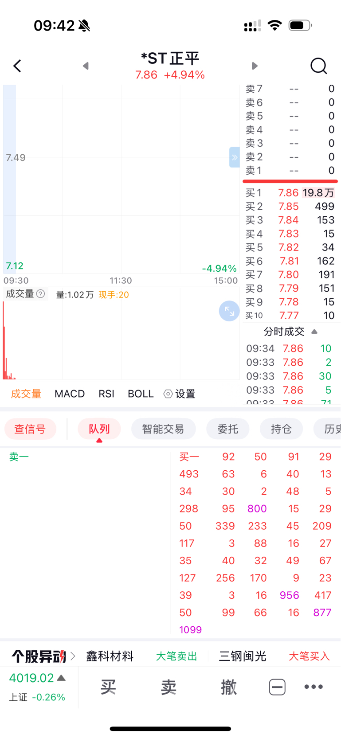Collapse order book with double-arrow handle

pyautogui.click(x=234, y=157)
